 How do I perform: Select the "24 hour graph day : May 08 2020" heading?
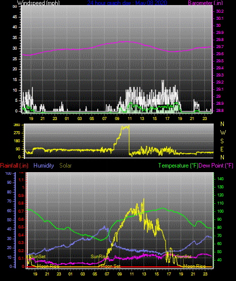point(127,3)
